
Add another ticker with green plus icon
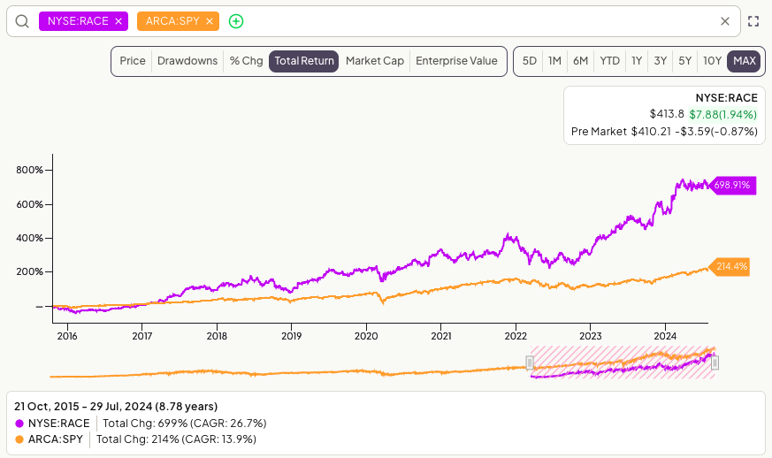tap(236, 21)
